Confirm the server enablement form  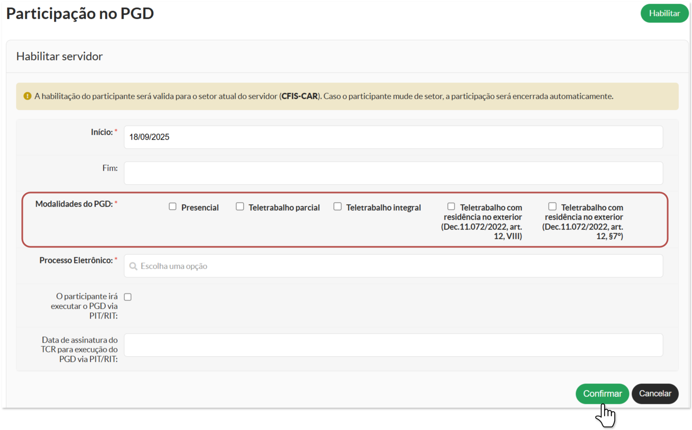point(602,394)
